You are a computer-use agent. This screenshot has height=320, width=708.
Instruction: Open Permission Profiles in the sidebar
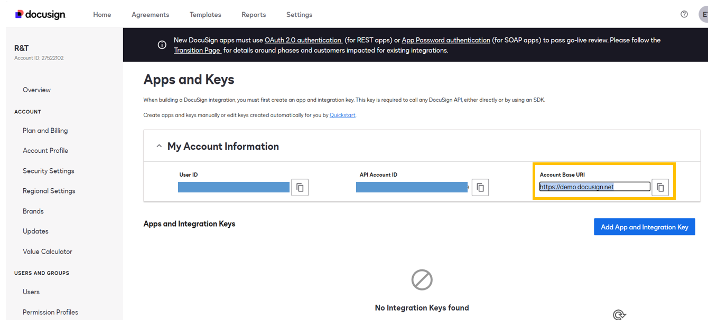pyautogui.click(x=50, y=312)
